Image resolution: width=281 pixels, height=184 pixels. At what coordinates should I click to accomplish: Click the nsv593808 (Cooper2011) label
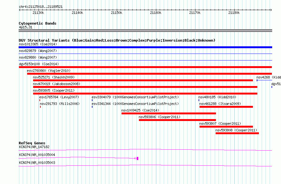click(x=236, y=130)
